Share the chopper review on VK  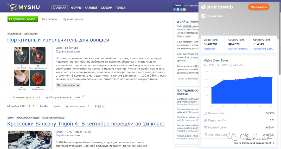point(100,106)
